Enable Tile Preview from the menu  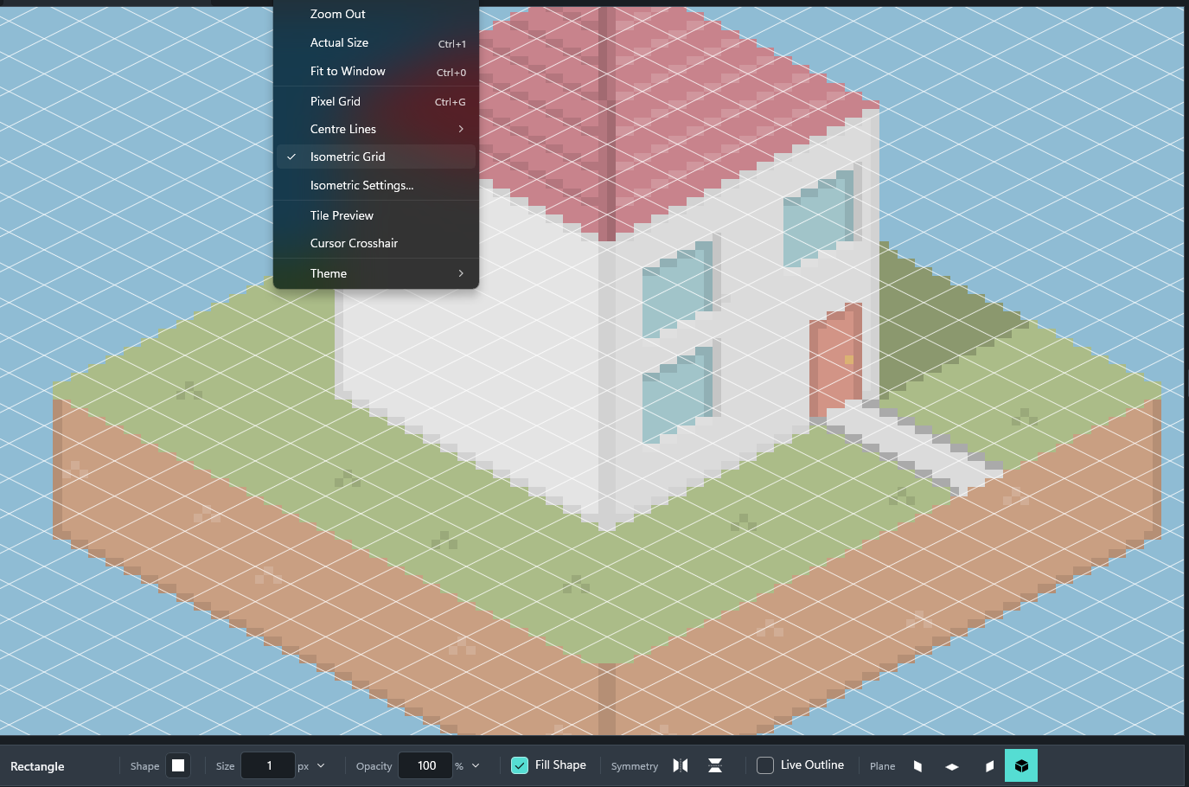pos(376,215)
